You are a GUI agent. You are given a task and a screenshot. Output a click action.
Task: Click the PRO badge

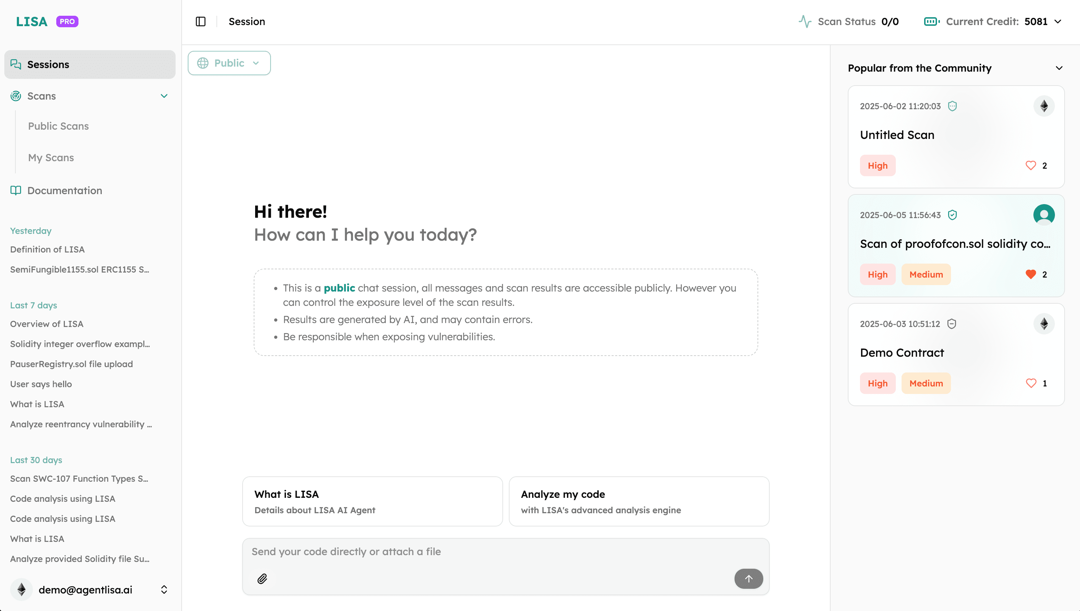tap(67, 21)
